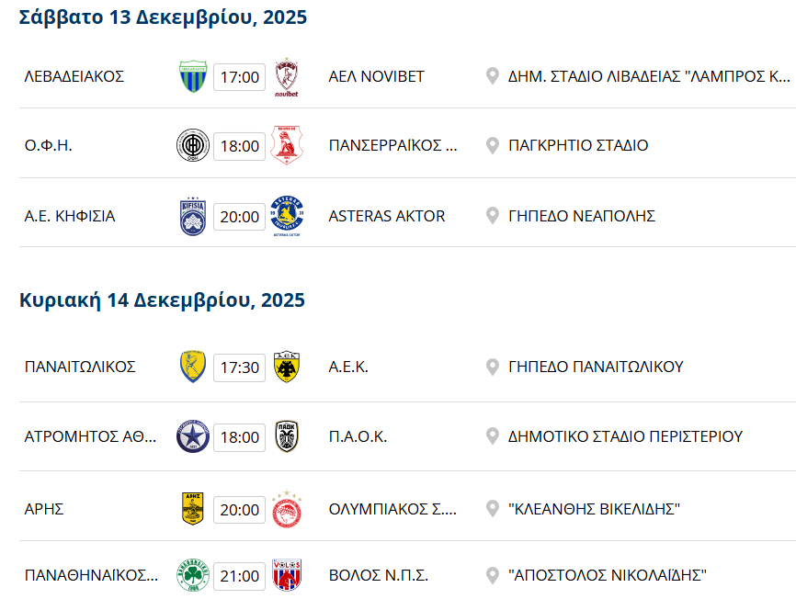
Task: Click the Panathinaikos green shamrock crest
Action: 193,576
